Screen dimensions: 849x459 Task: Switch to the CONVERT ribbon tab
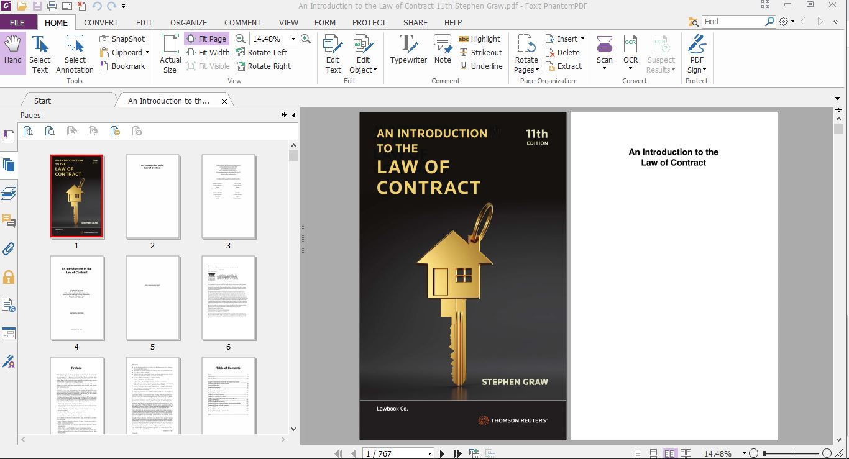tap(101, 22)
